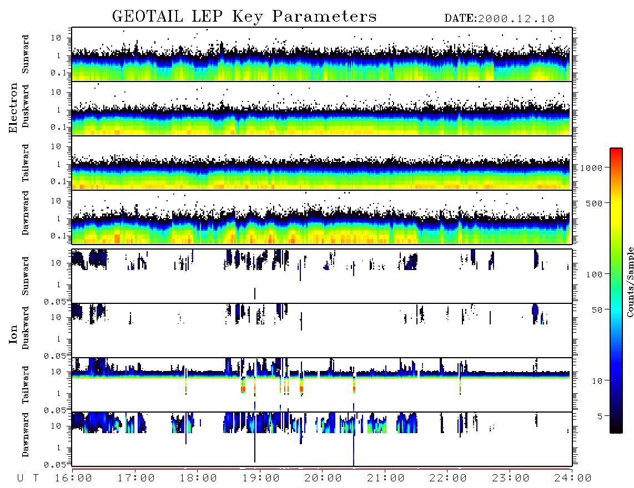Click the "Ion" group axis label
The image size is (634, 488).
(13, 334)
